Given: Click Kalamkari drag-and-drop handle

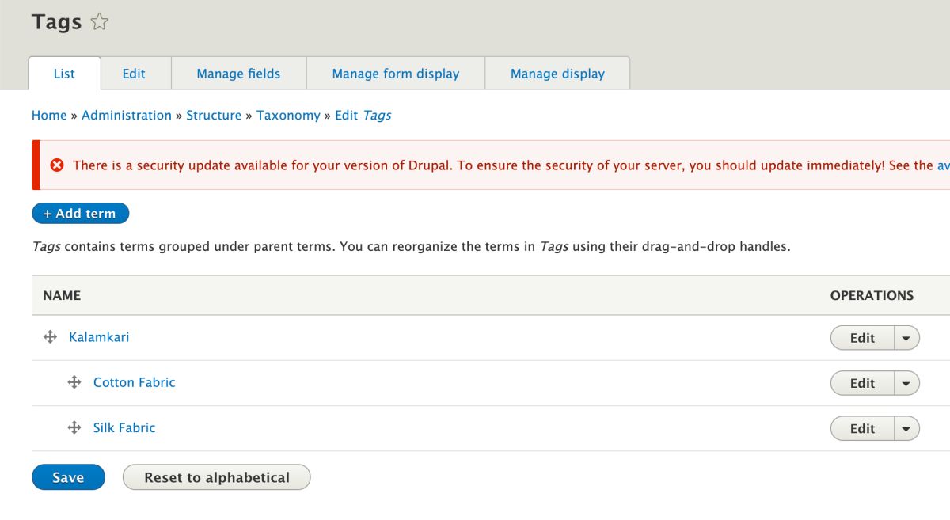Looking at the screenshot, I should (50, 337).
